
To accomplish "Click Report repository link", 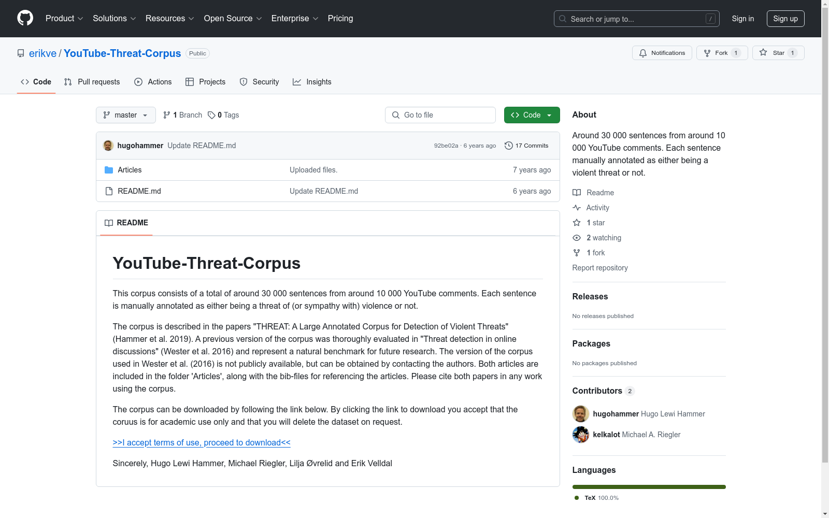I will (600, 268).
